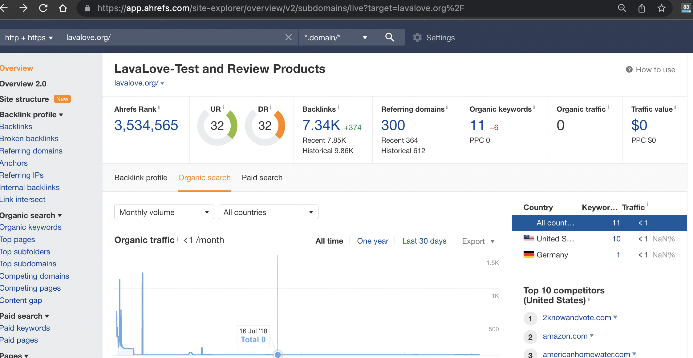Click the info icon next to Top 10 competitors
This screenshot has width=693, height=358.
(x=589, y=299)
